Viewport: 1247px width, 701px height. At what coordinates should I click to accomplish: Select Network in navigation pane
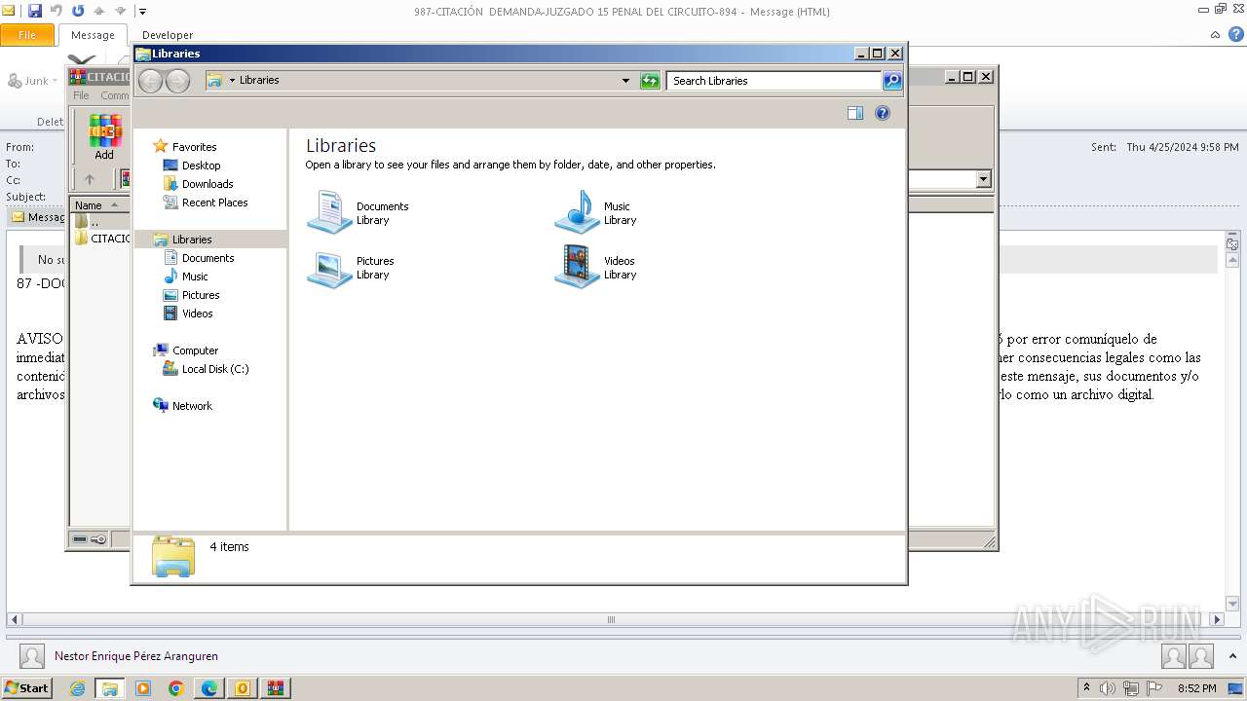(x=183, y=406)
